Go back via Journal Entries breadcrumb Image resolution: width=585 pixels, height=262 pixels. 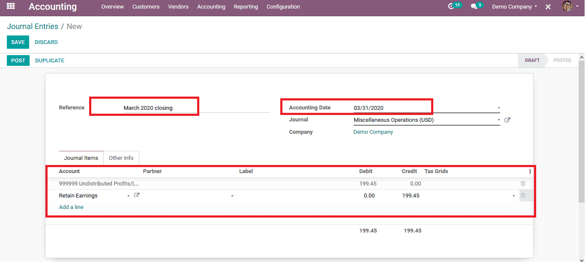33,26
